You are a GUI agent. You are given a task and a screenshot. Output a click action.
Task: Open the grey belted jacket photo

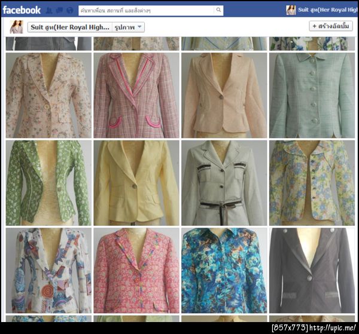224,183
